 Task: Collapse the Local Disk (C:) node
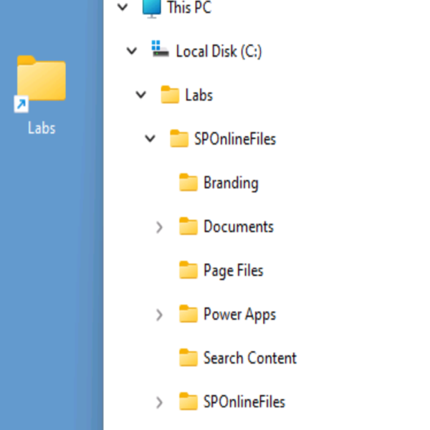coord(132,51)
